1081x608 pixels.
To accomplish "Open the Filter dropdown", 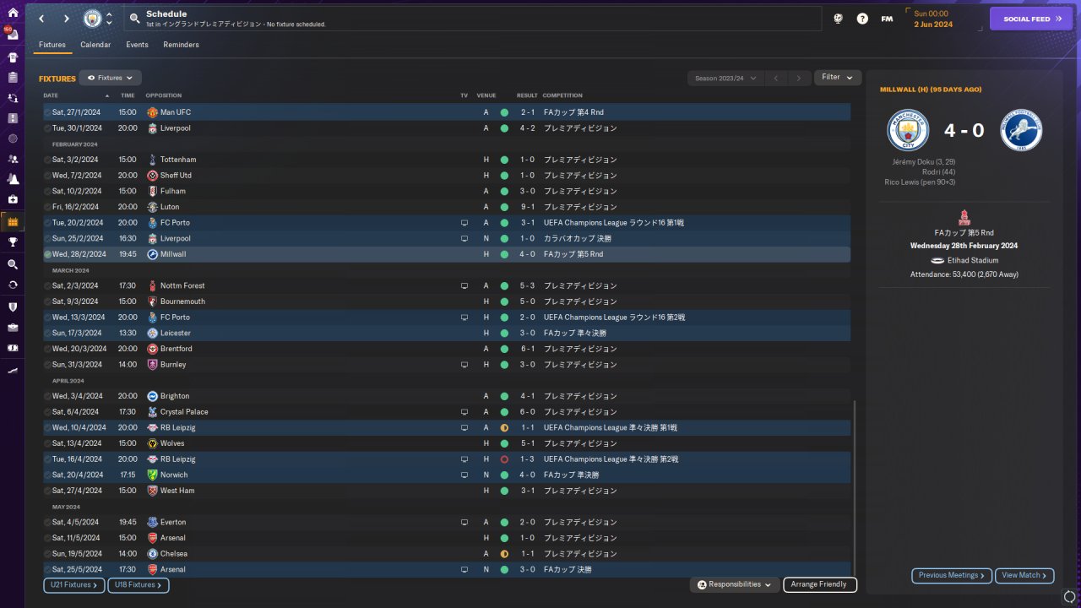I will 838,78.
